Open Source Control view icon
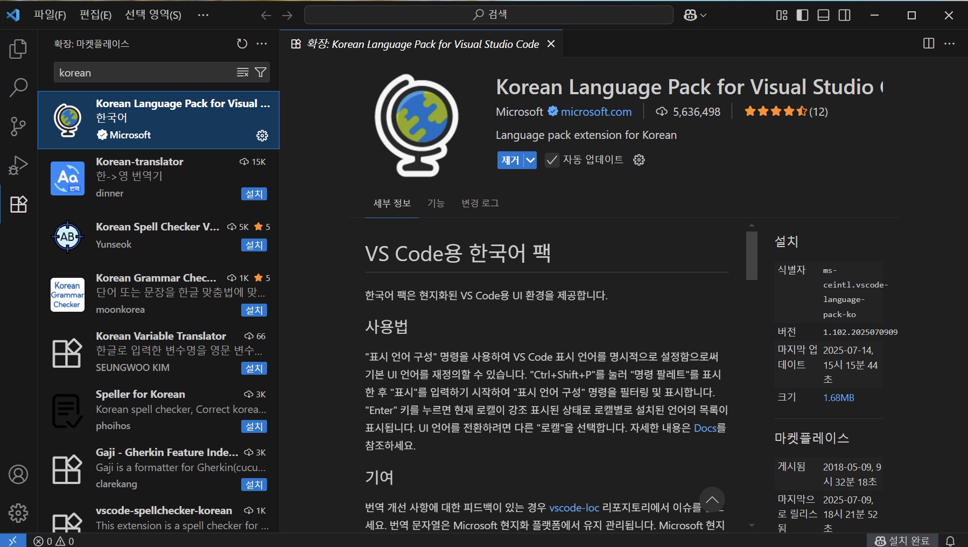The width and height of the screenshot is (968, 547). 18,127
